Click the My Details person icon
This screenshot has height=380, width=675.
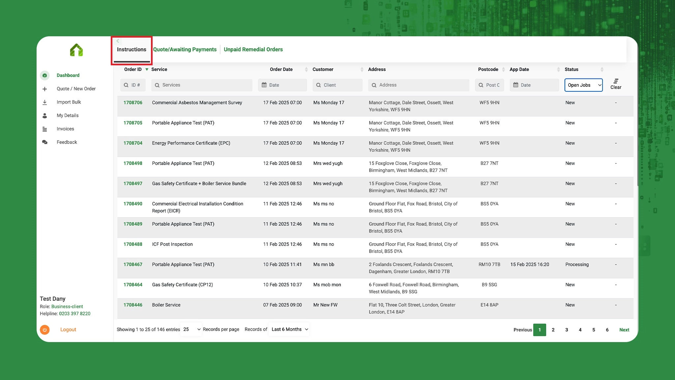click(45, 116)
